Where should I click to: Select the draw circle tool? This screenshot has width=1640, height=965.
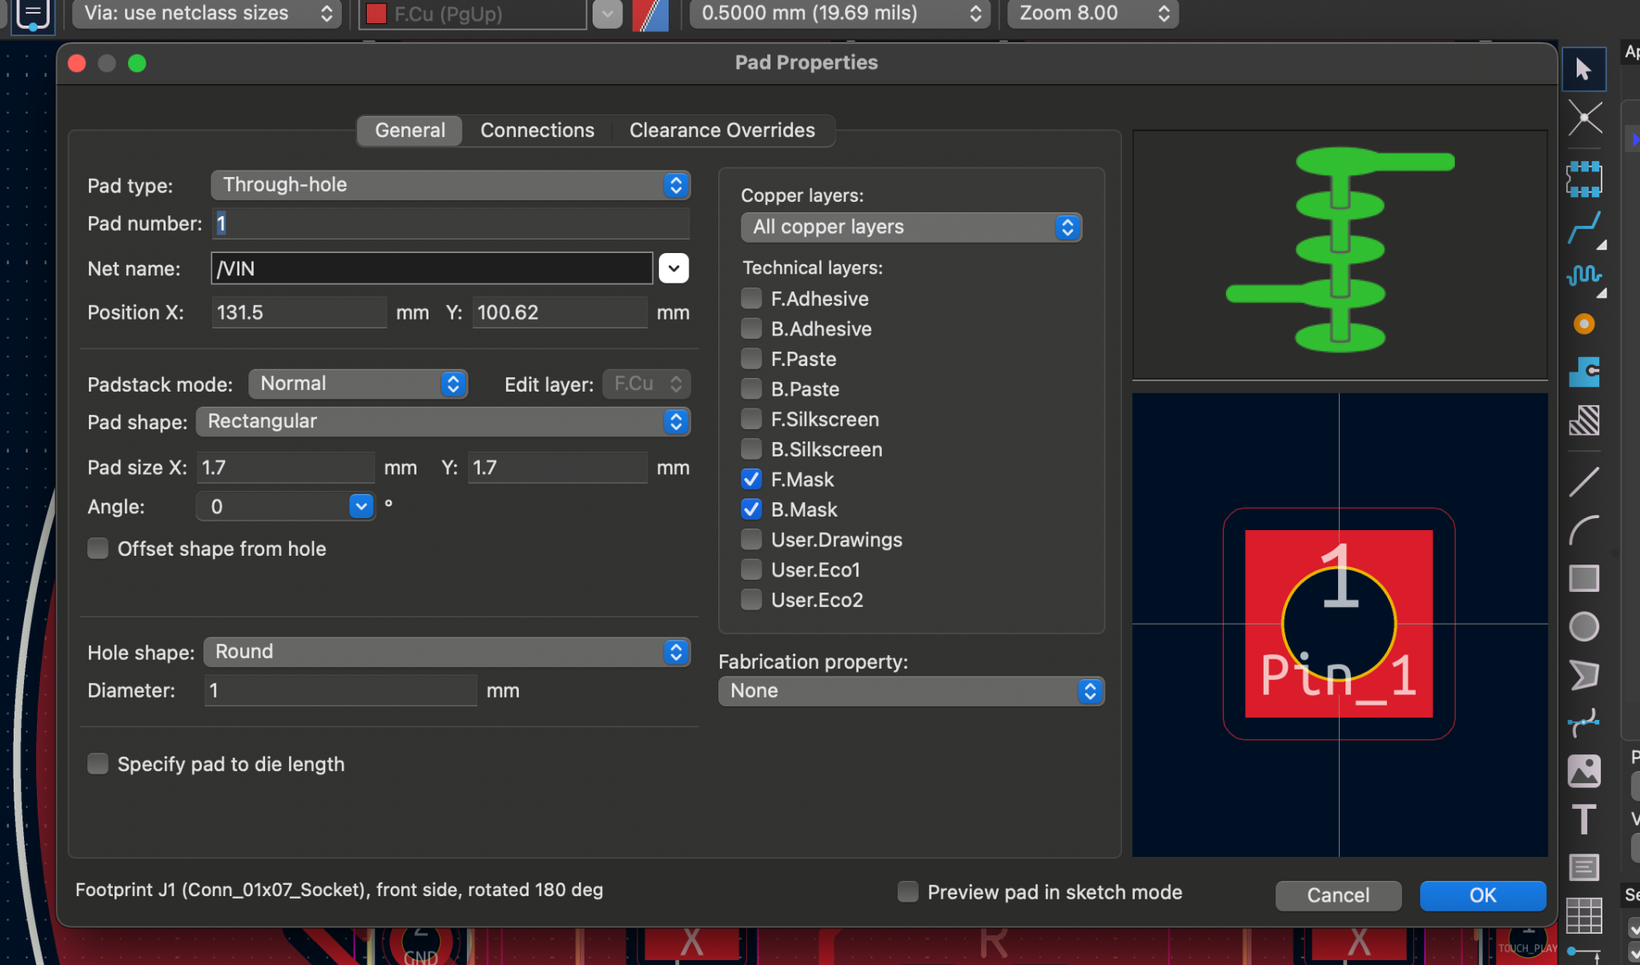point(1584,626)
